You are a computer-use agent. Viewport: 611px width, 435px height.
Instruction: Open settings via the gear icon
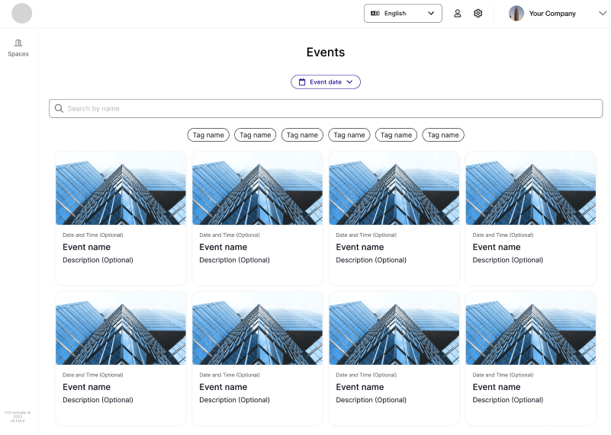click(x=478, y=14)
